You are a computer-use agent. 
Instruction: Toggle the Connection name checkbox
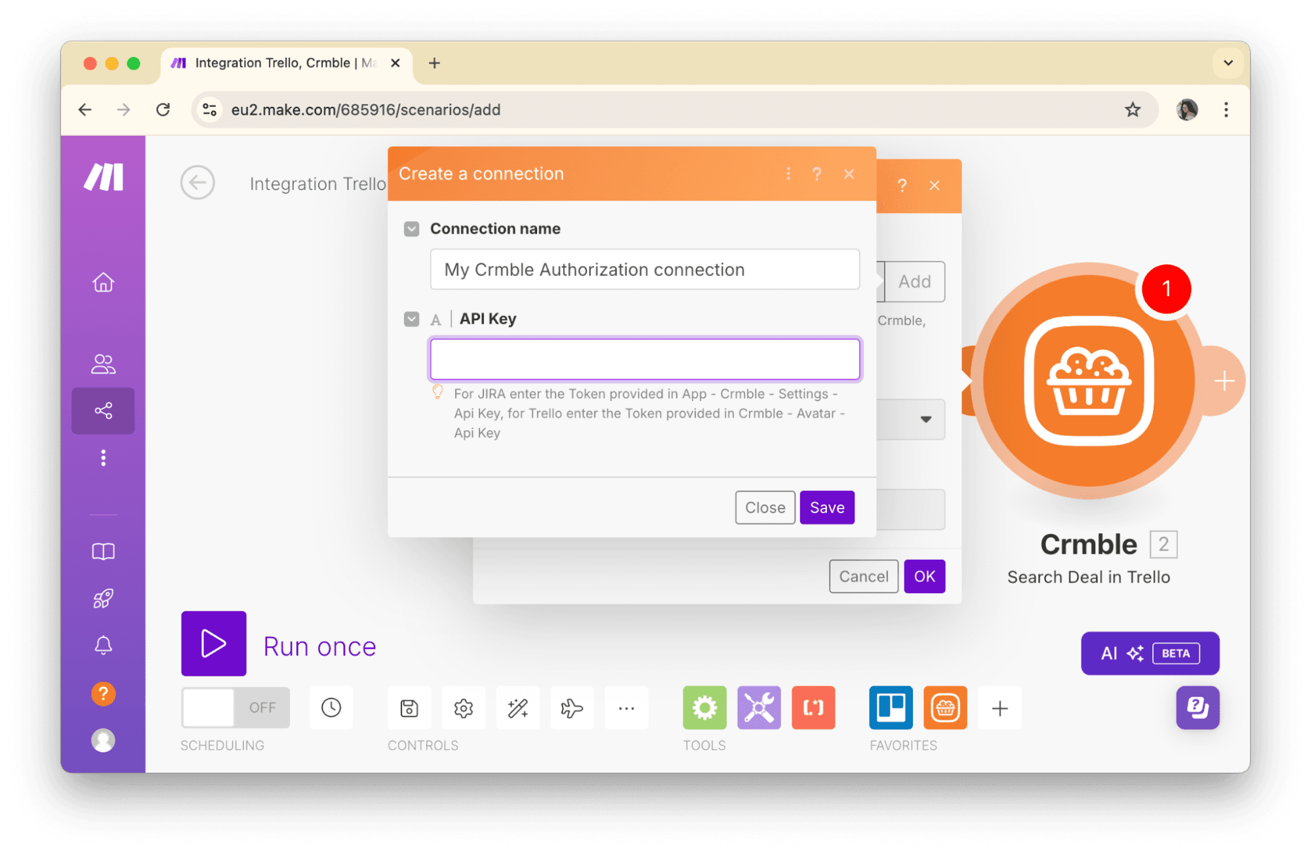[x=411, y=229]
